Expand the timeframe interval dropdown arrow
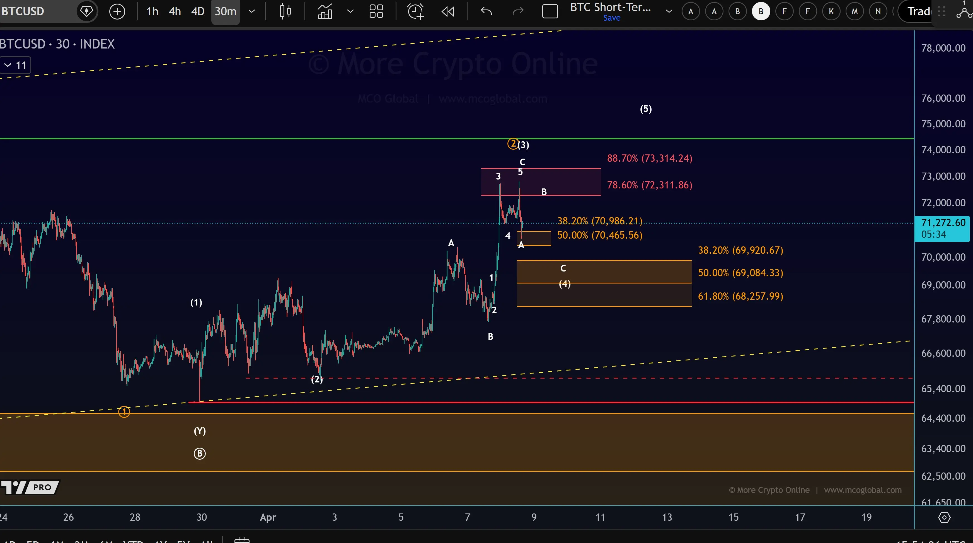This screenshot has width=973, height=543. (x=251, y=11)
